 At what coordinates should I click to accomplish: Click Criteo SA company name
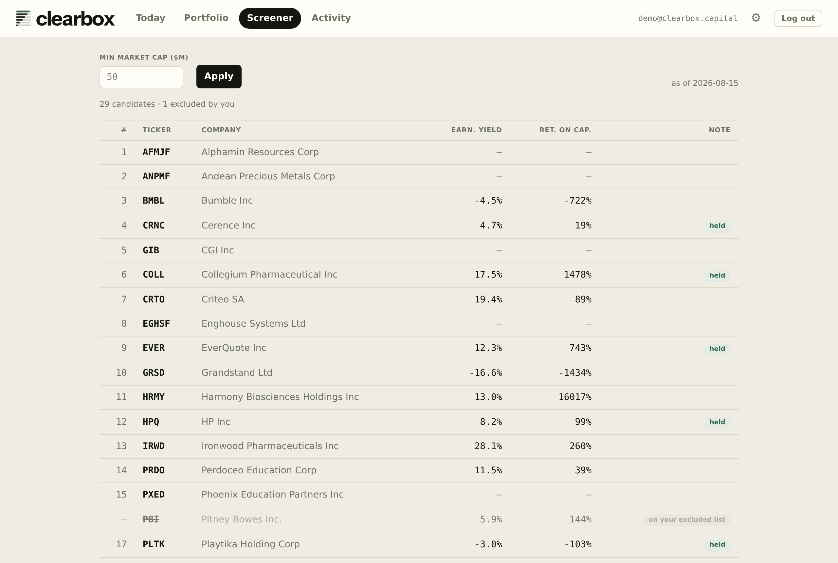coord(223,300)
